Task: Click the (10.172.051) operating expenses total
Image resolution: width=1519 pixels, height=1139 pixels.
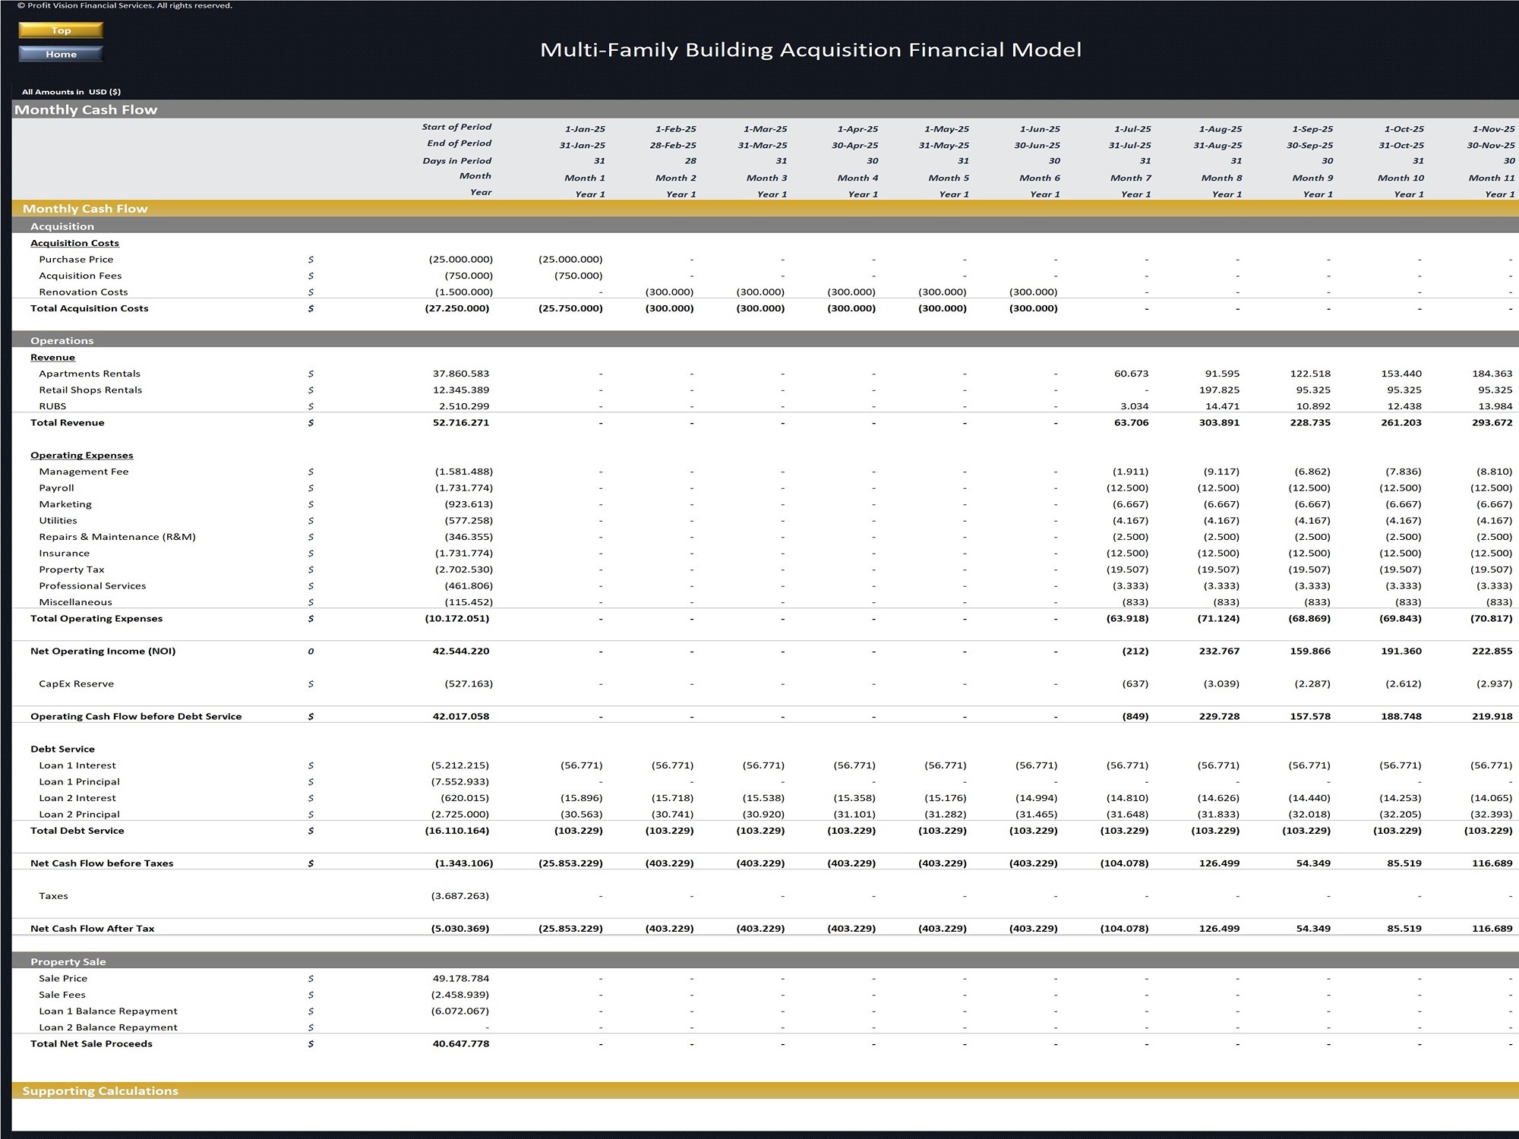Action: [457, 619]
